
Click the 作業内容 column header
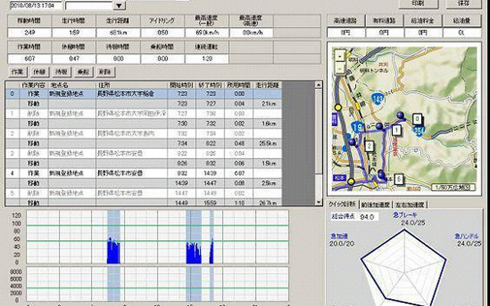34,85
